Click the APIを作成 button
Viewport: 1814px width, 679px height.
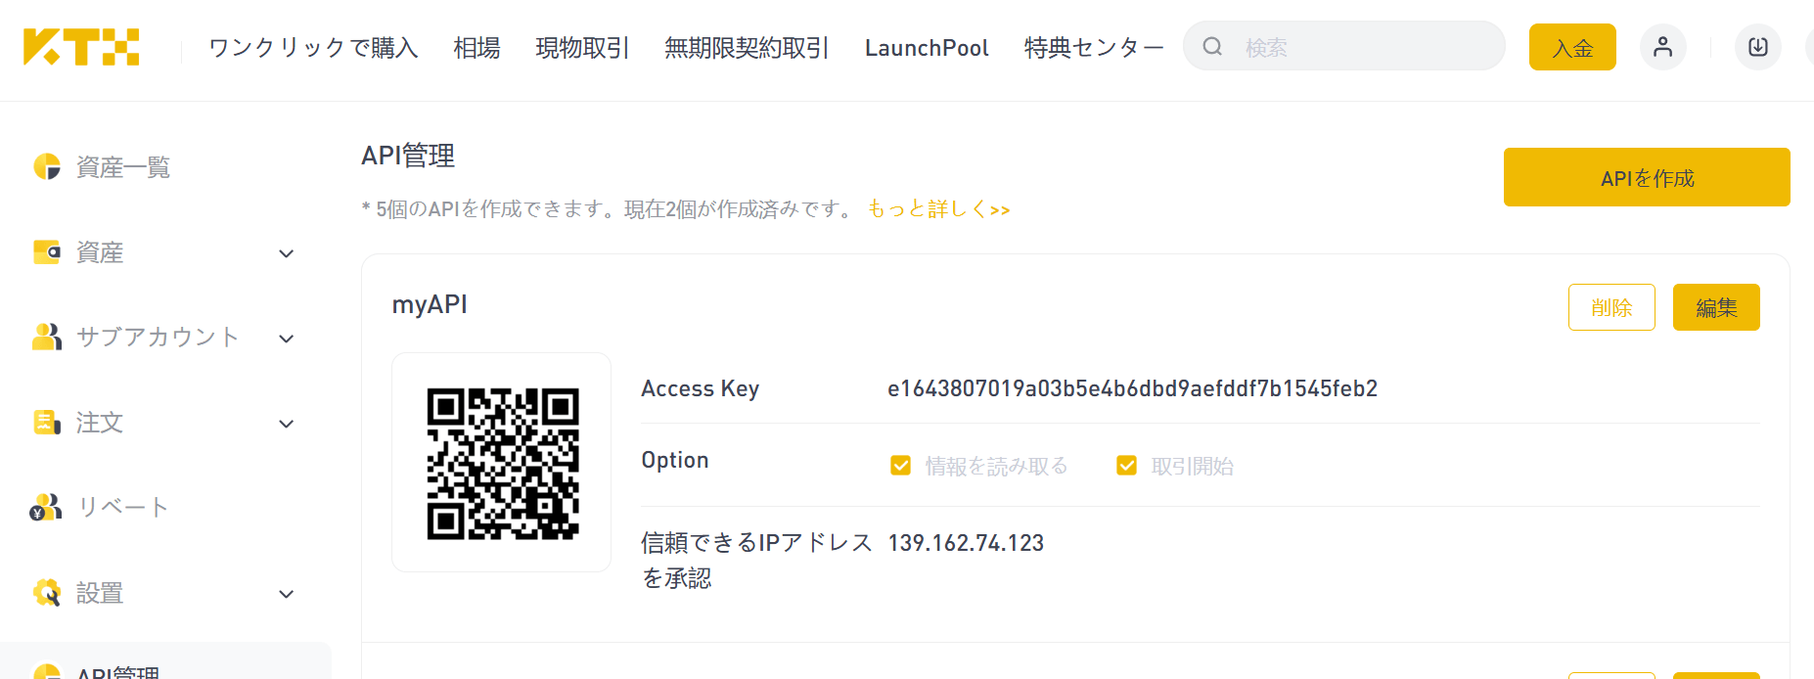point(1647,177)
